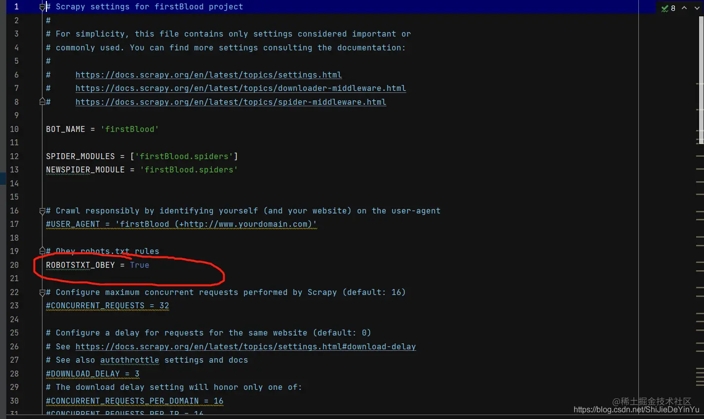
Task: Click 'Configure a delay for requests' comment
Action: pyautogui.click(x=208, y=333)
